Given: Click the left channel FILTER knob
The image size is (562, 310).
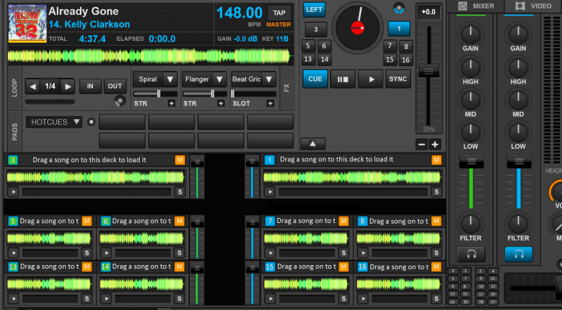Looking at the screenshot, I should [471, 224].
